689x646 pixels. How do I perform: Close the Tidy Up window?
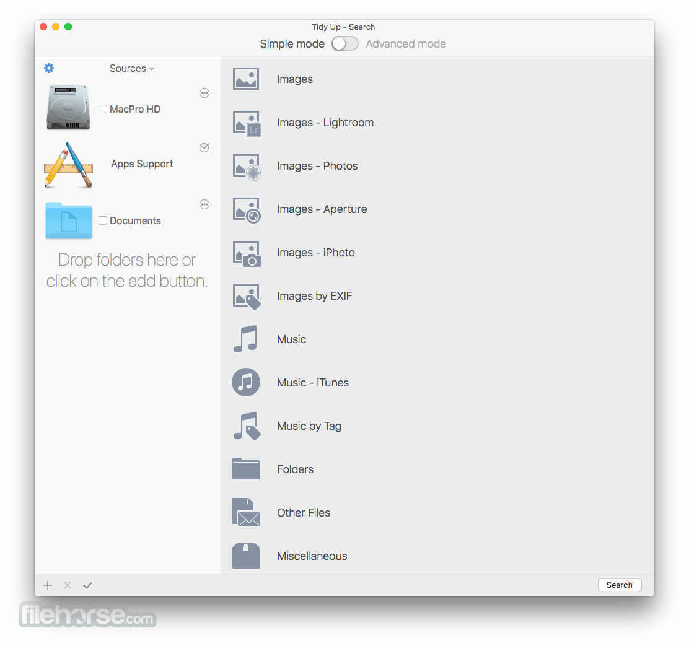pyautogui.click(x=43, y=27)
